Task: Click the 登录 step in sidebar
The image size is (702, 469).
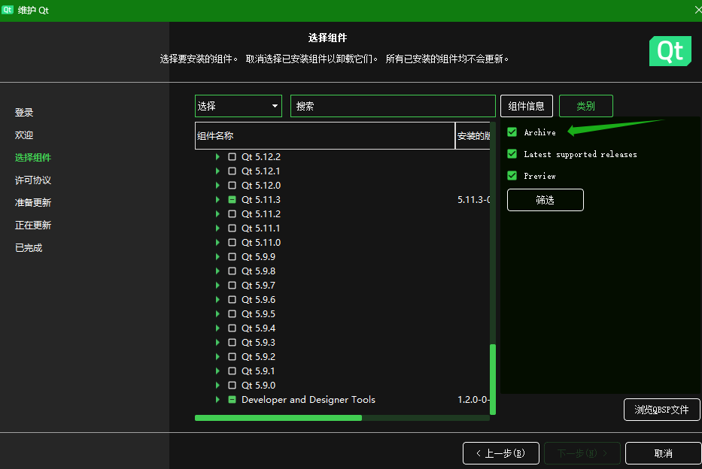Action: point(24,112)
